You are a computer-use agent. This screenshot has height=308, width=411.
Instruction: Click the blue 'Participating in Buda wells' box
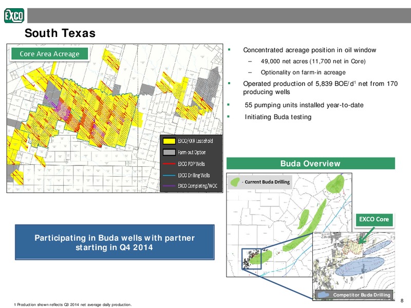click(x=115, y=242)
